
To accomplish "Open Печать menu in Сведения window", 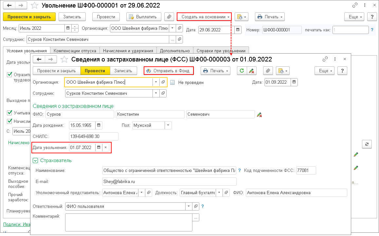I will [216, 71].
